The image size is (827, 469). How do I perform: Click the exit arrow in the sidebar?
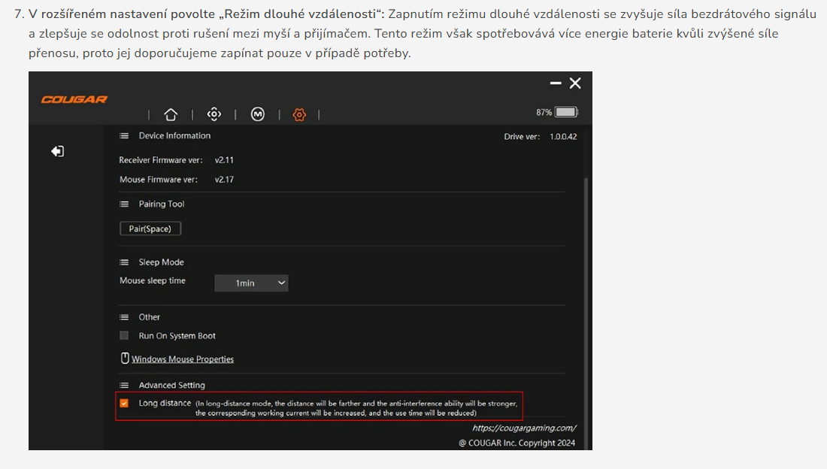(x=56, y=150)
